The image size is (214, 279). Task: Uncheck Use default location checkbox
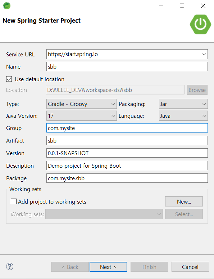[9, 79]
